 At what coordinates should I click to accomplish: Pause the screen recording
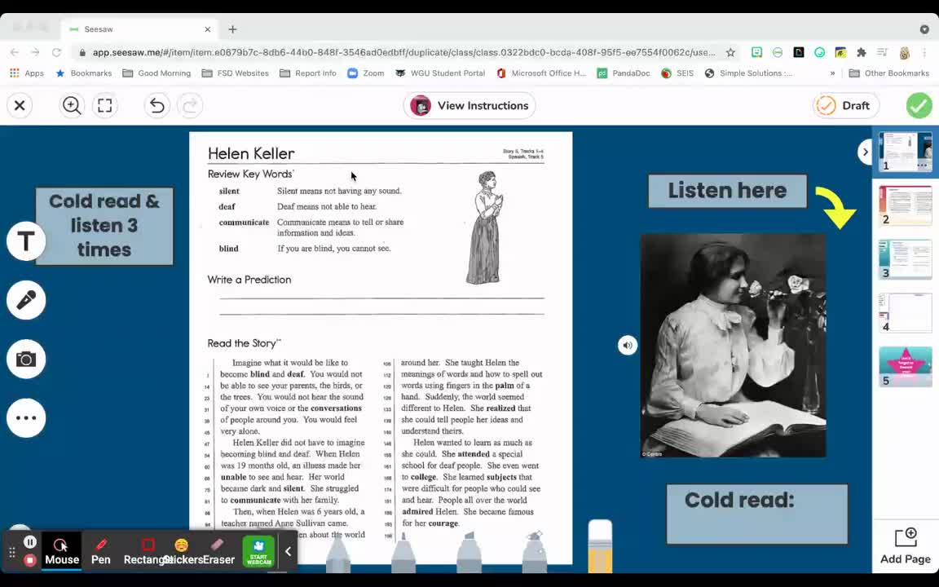pos(30,542)
